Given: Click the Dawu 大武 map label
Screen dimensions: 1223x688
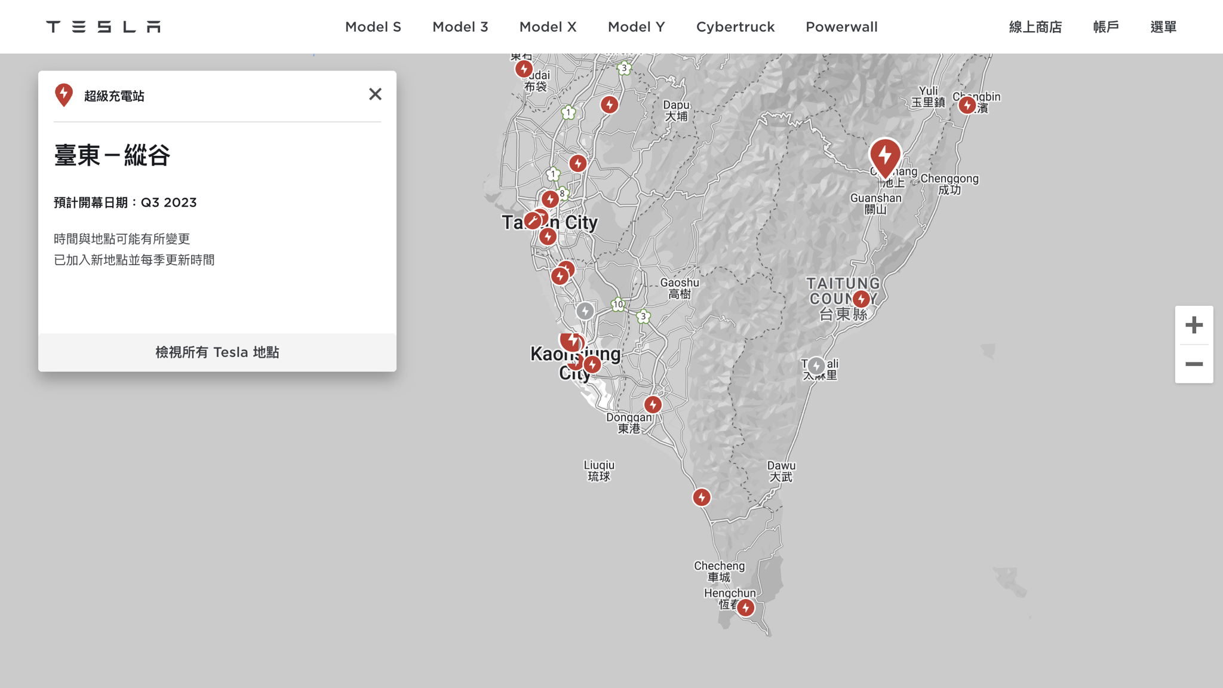Looking at the screenshot, I should click(781, 471).
